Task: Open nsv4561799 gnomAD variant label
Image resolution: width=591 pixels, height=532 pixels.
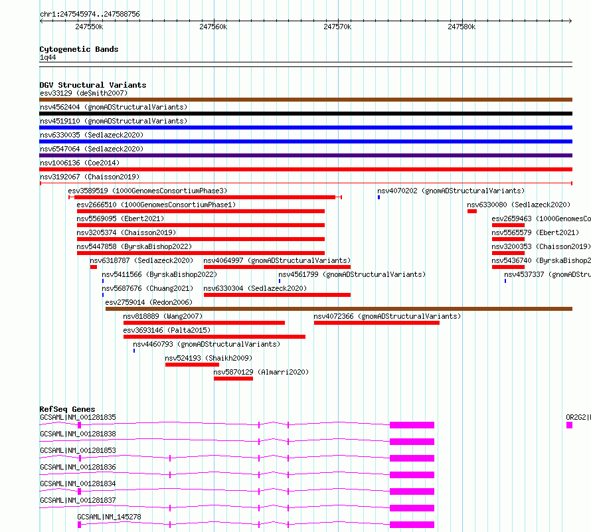Action: 352,274
